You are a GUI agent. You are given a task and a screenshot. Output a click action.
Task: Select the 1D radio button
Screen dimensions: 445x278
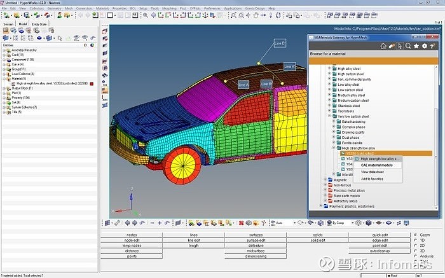[x=416, y=239]
